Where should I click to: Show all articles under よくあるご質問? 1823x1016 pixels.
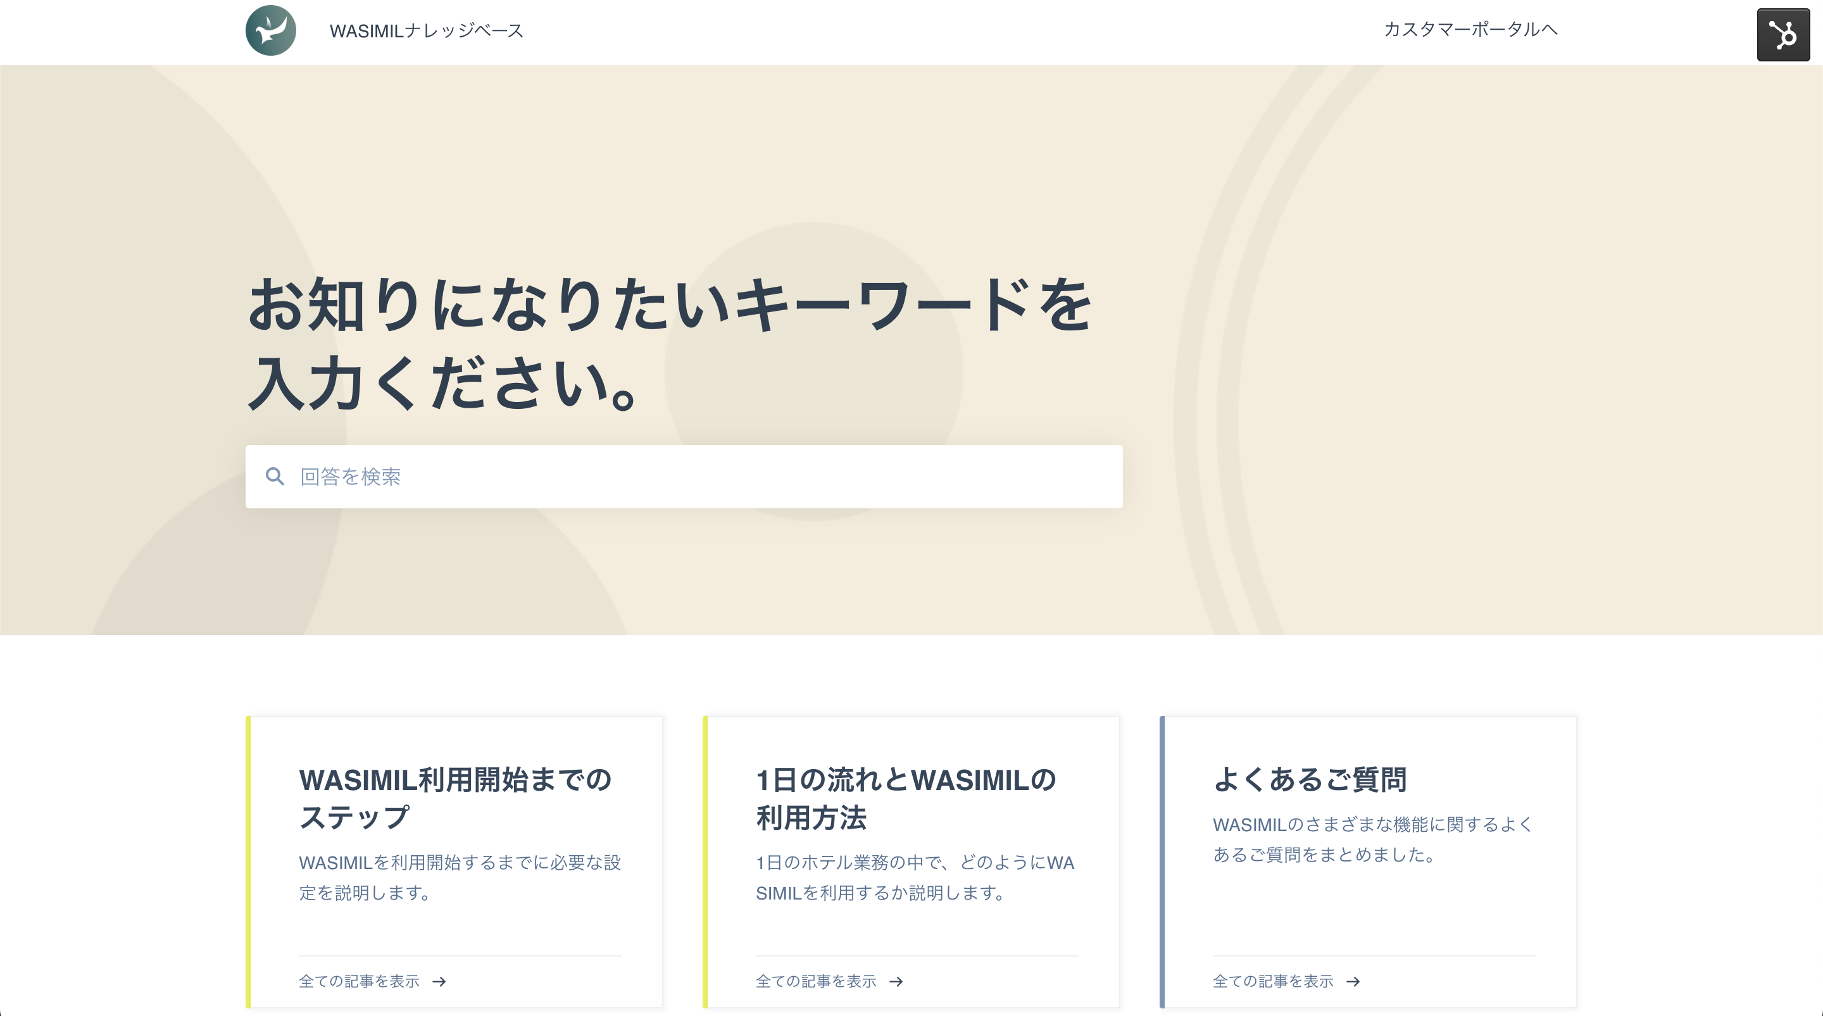(1273, 981)
